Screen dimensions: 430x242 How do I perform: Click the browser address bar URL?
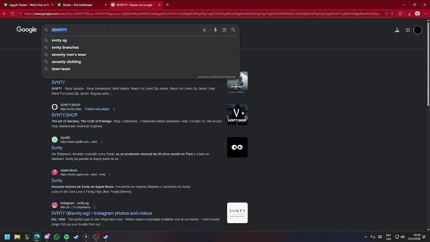coord(203,14)
